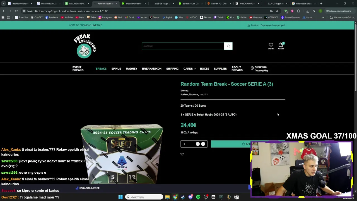Increase quantity with the plus button
The image size is (357, 201).
(203, 144)
